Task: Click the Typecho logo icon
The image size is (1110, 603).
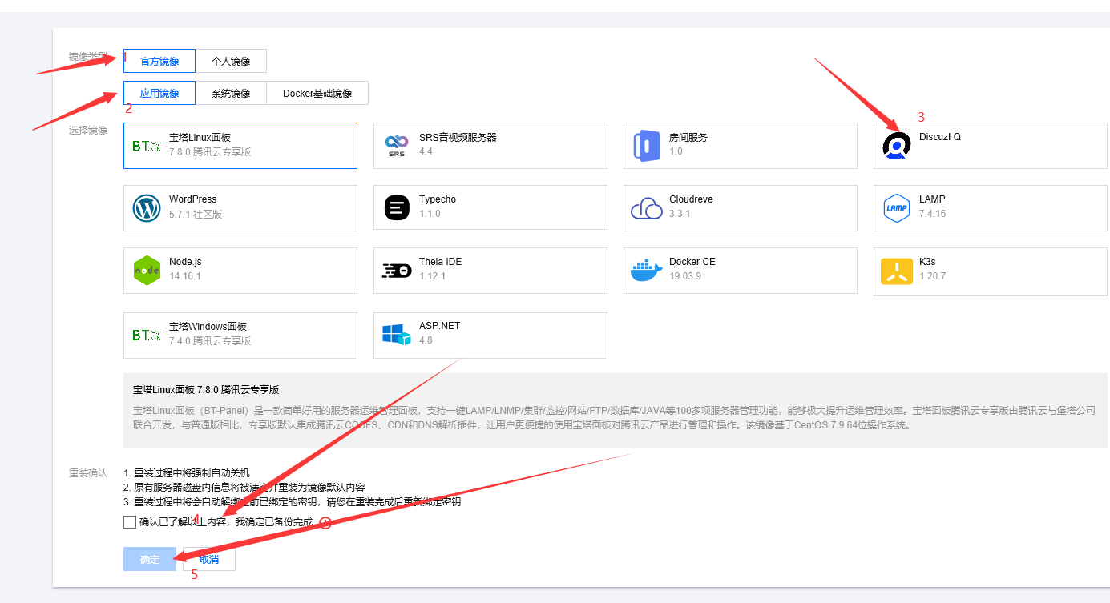Action: pos(397,208)
